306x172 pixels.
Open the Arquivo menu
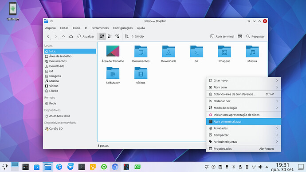51,28
